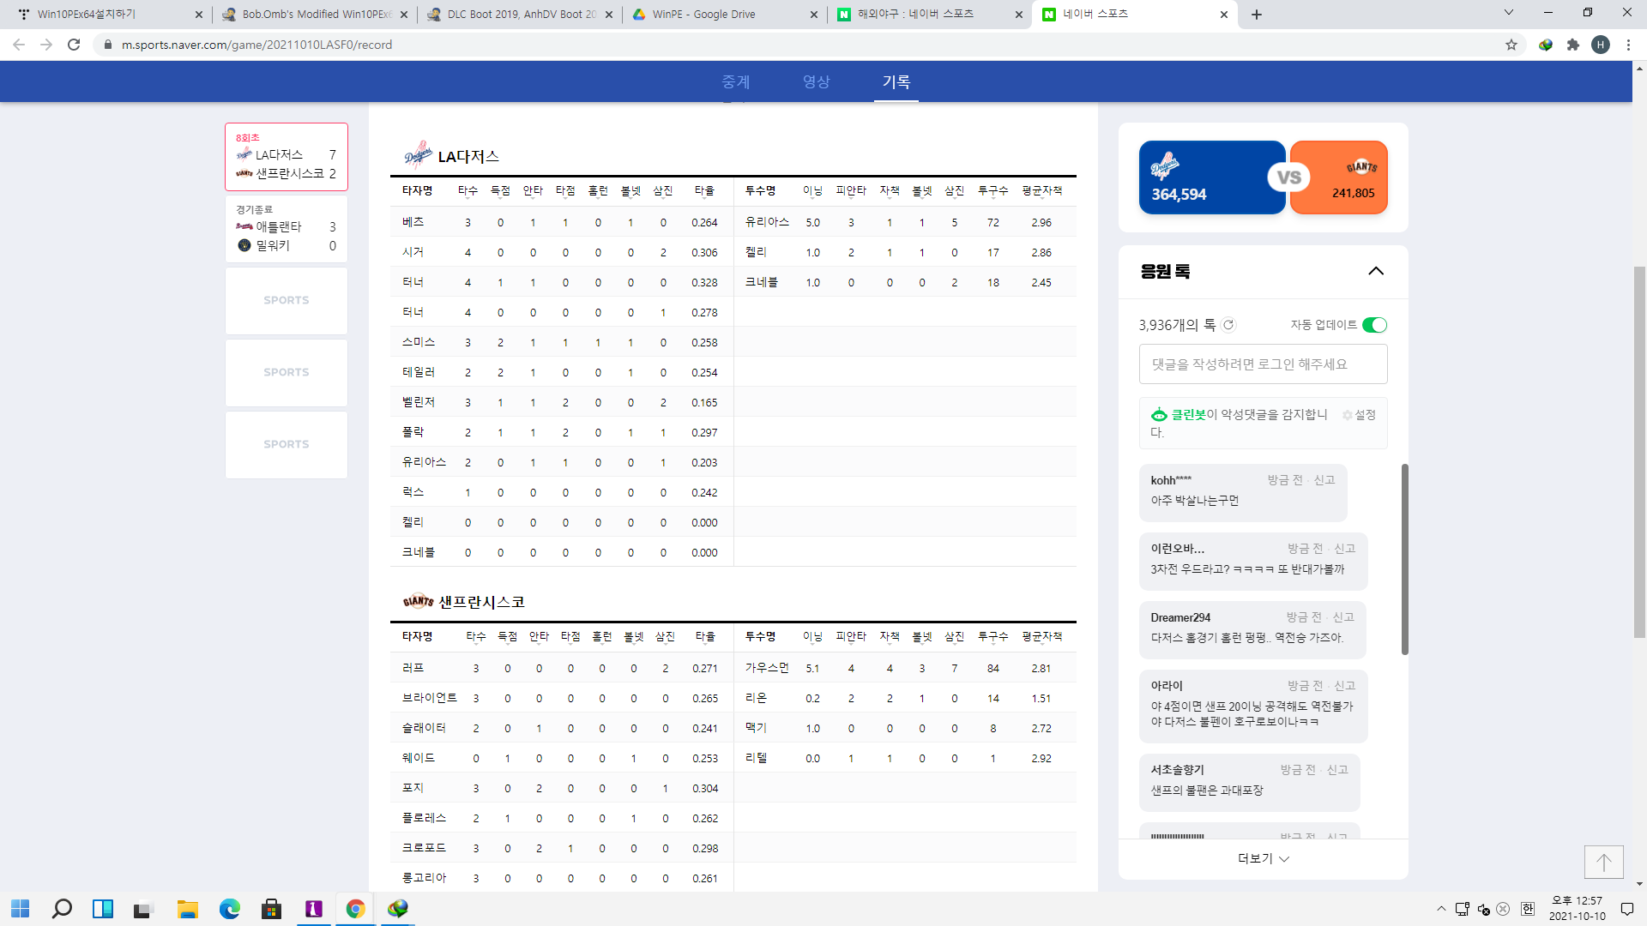Select the 기록 tab

tap(896, 81)
